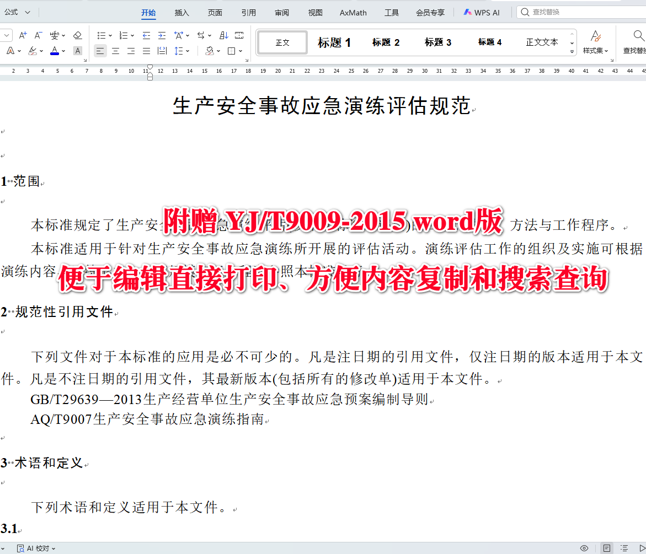Open the WPS AI menu
The image size is (646, 554).
[x=482, y=11]
